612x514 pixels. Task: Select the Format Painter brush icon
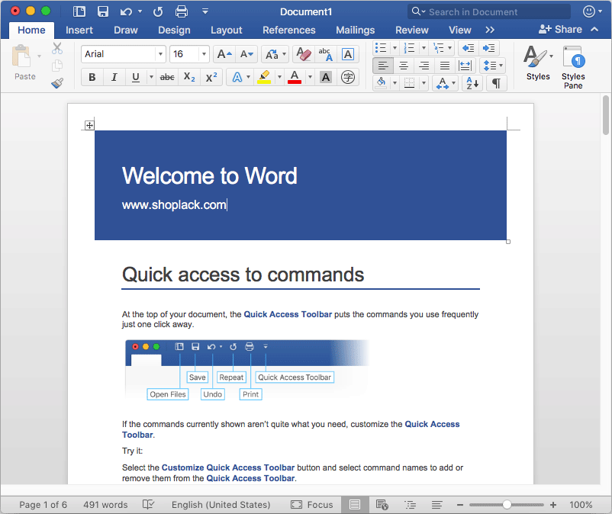57,82
